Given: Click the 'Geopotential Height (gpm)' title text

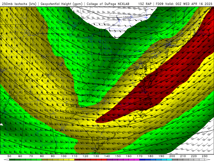Looking at the screenshot, I should click(62, 4).
